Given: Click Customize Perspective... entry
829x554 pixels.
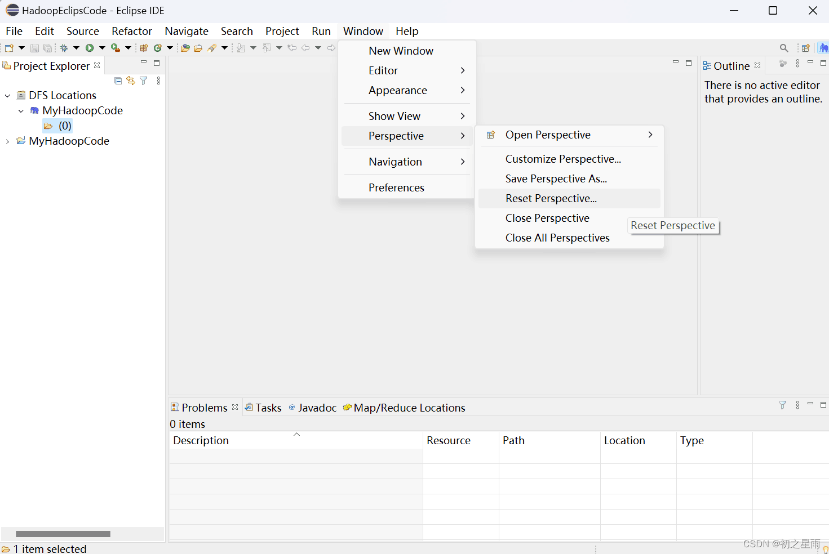Looking at the screenshot, I should point(569,159).
